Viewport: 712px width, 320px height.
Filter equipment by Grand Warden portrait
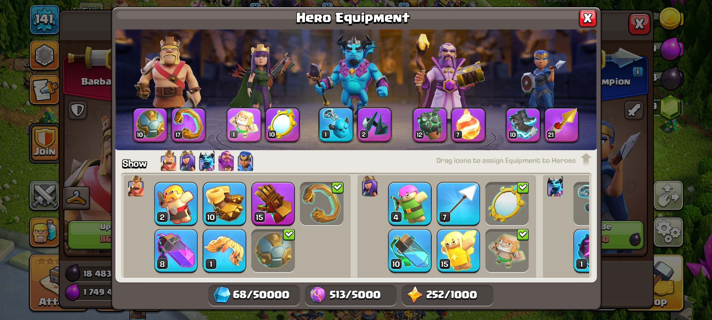pos(226,161)
